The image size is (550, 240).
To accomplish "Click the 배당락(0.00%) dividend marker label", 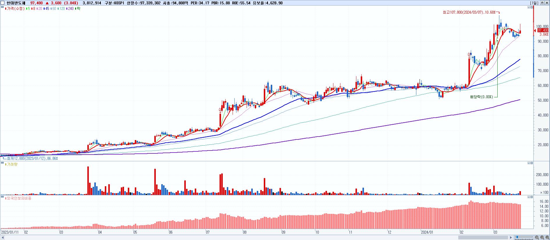I will [482, 97].
